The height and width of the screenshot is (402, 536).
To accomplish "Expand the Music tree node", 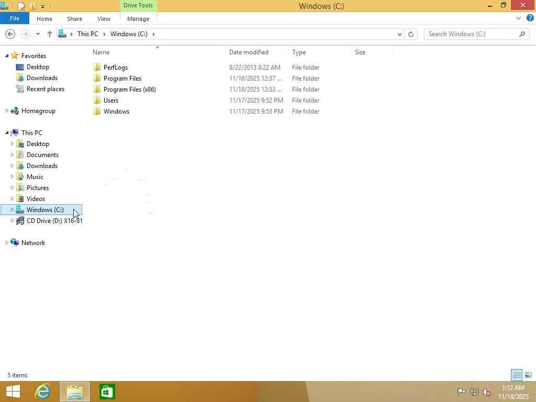I will coord(13,177).
